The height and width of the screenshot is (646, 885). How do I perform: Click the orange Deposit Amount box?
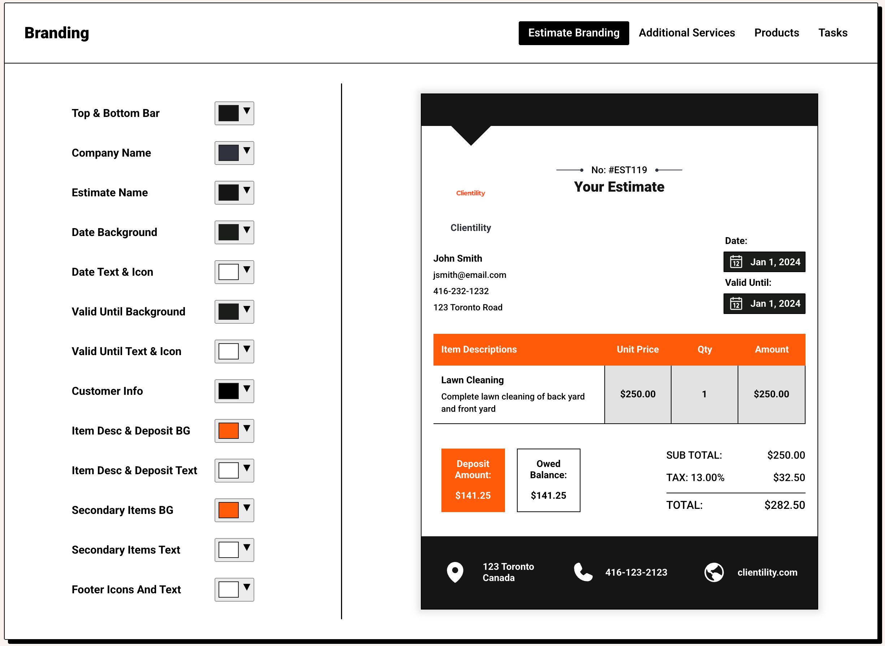click(x=473, y=480)
